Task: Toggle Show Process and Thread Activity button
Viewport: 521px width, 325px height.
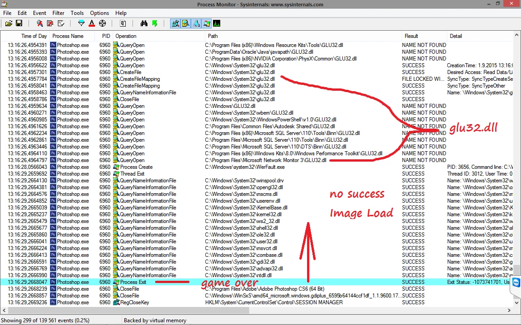Action: [207, 23]
